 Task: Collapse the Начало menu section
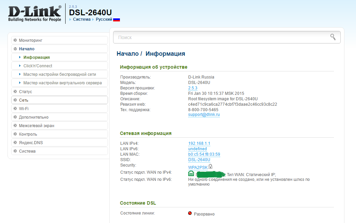pyautogui.click(x=26, y=49)
